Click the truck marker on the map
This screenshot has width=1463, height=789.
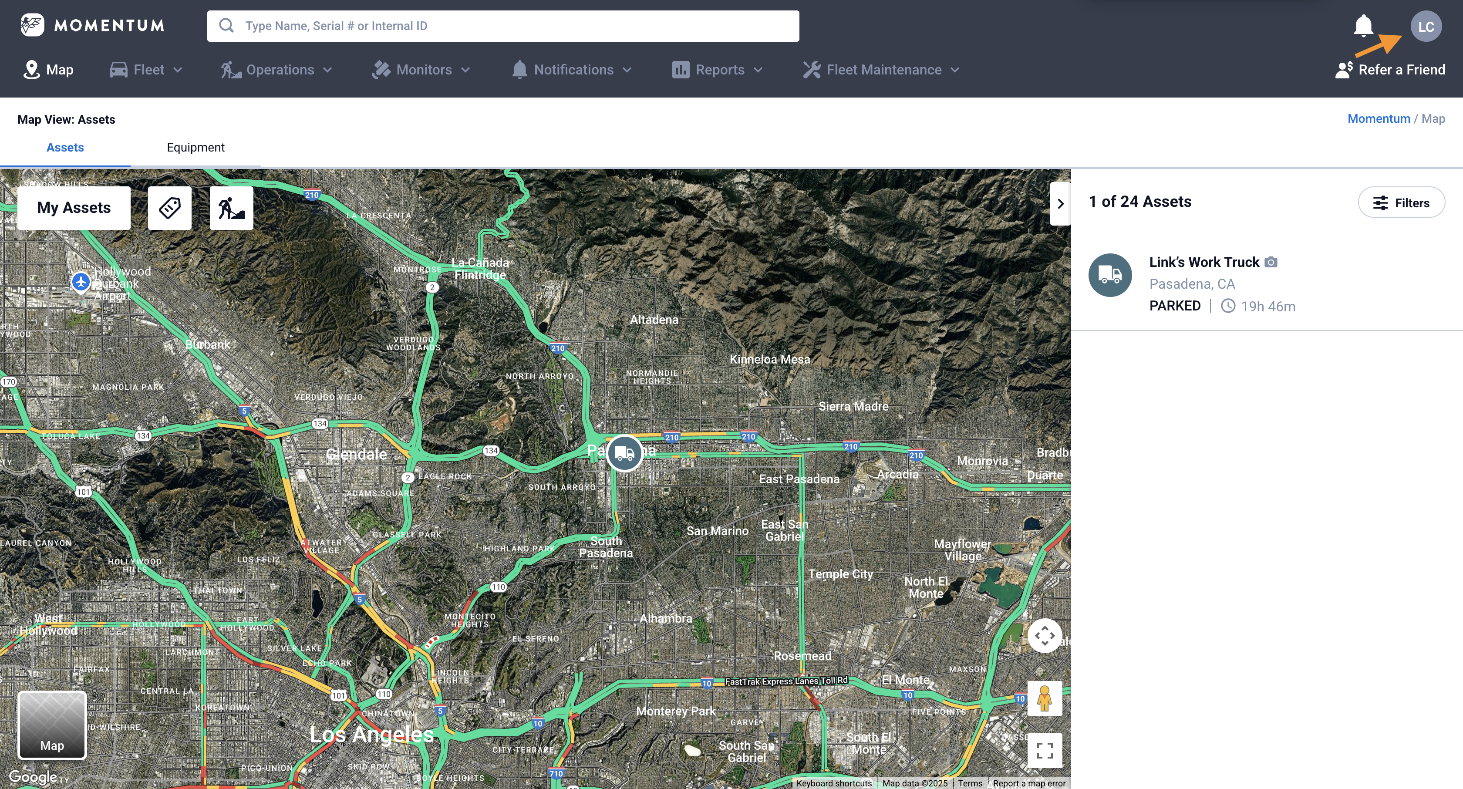pos(624,453)
